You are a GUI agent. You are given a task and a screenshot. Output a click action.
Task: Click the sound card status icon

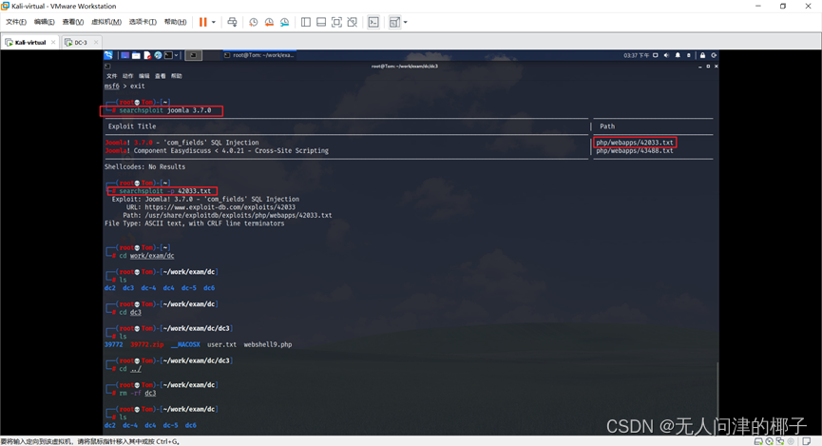pyautogui.click(x=791, y=441)
